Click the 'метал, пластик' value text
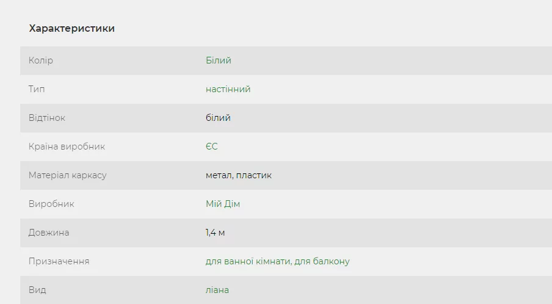 tap(239, 175)
